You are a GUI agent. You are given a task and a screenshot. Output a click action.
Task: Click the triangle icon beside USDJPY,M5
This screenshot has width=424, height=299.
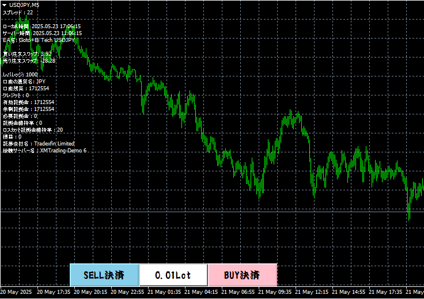point(4,5)
